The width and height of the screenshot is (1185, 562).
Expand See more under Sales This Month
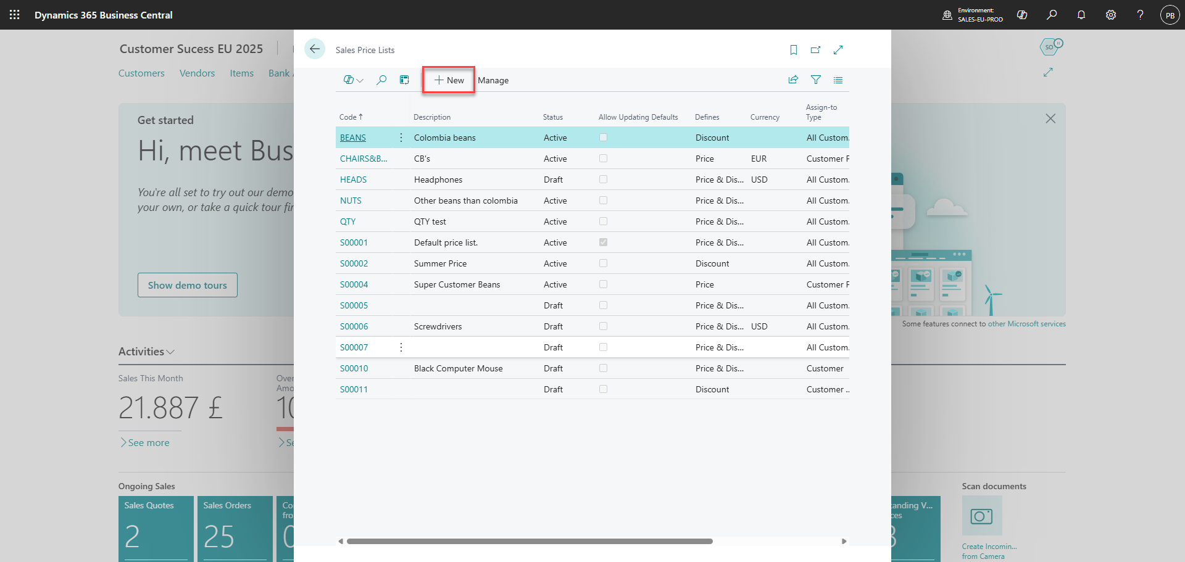click(x=145, y=442)
